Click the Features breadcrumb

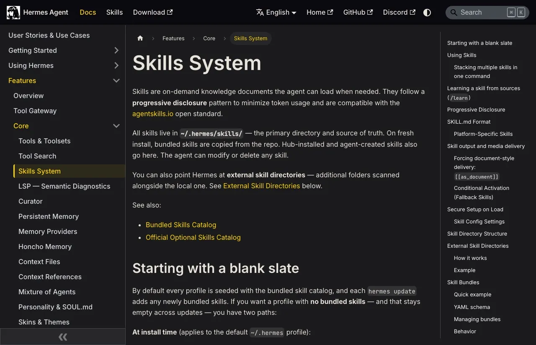tap(173, 38)
